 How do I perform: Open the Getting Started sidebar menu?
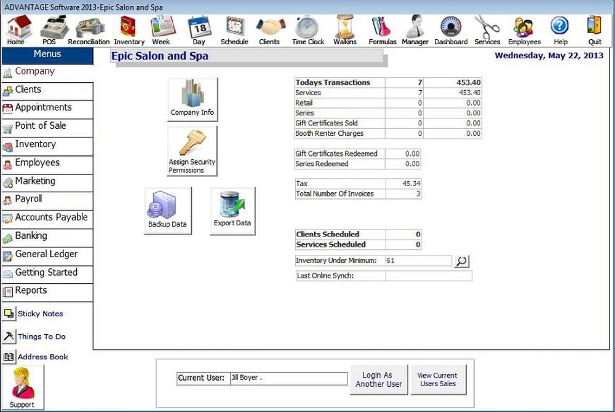tap(47, 273)
